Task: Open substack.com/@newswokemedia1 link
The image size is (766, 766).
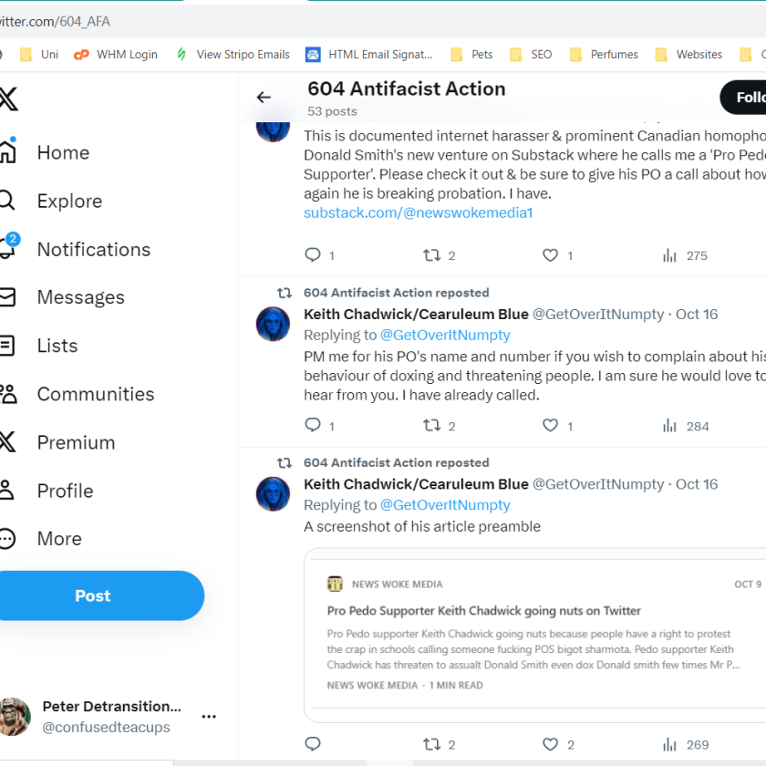Action: [419, 213]
